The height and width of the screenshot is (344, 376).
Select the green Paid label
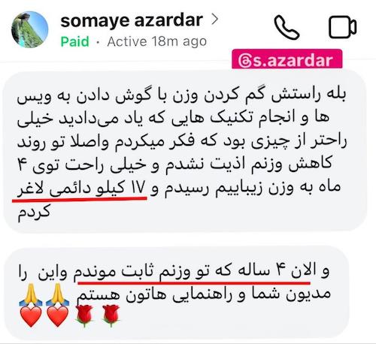(x=75, y=41)
